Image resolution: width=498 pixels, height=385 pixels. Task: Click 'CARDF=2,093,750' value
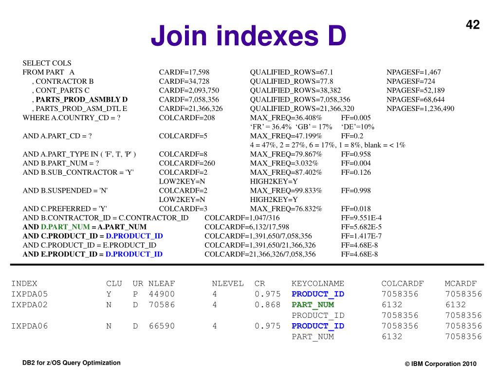pyautogui.click(x=189, y=90)
